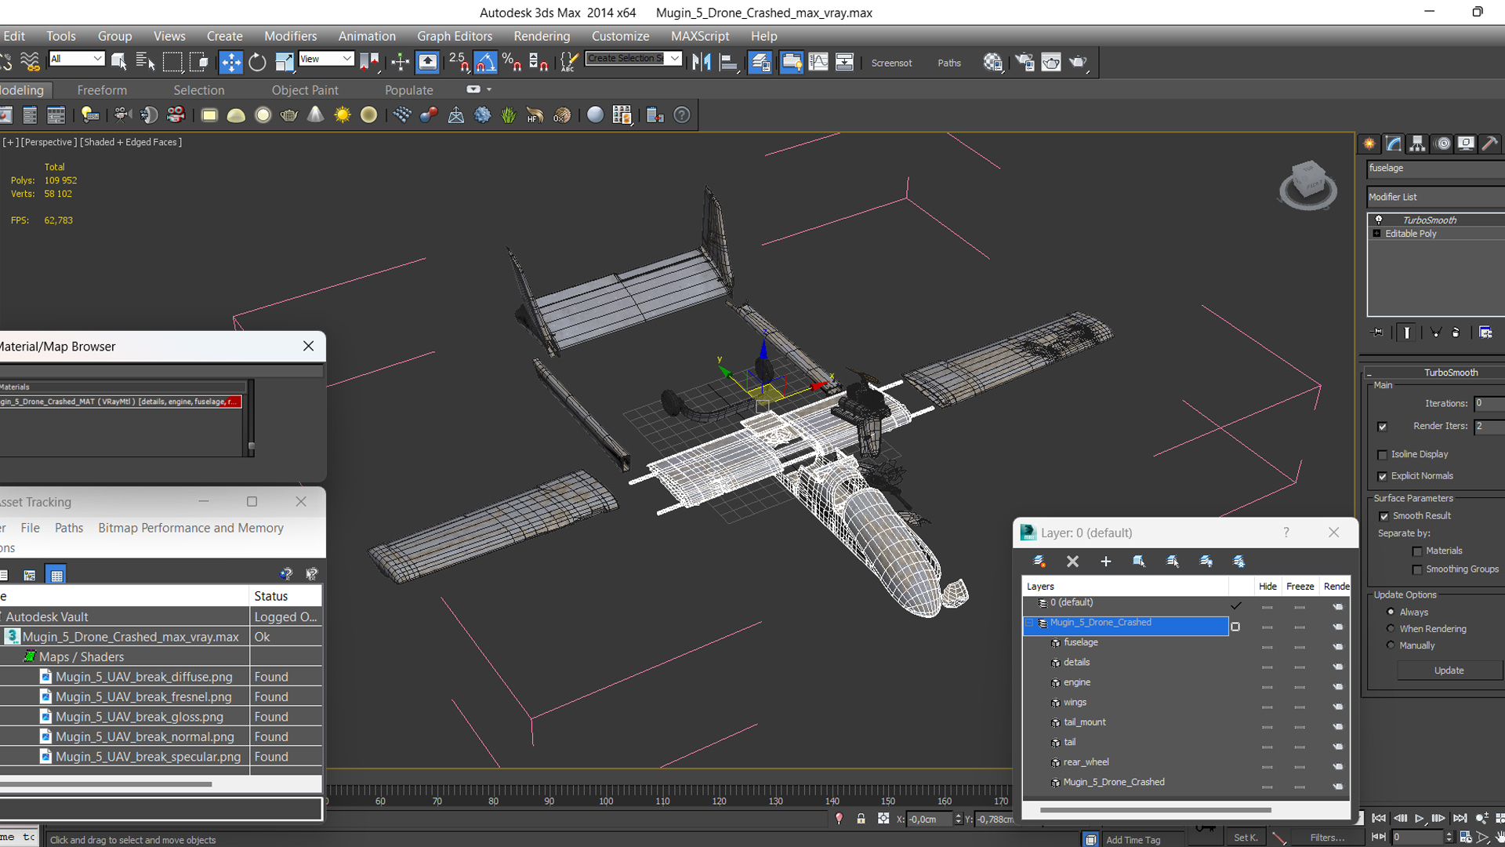Viewport: 1505px width, 847px height.
Task: Open Bitmap Performance and Memory menu
Action: point(190,528)
